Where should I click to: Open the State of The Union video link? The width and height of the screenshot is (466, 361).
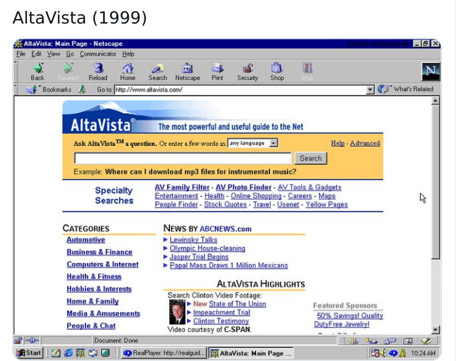(x=237, y=304)
